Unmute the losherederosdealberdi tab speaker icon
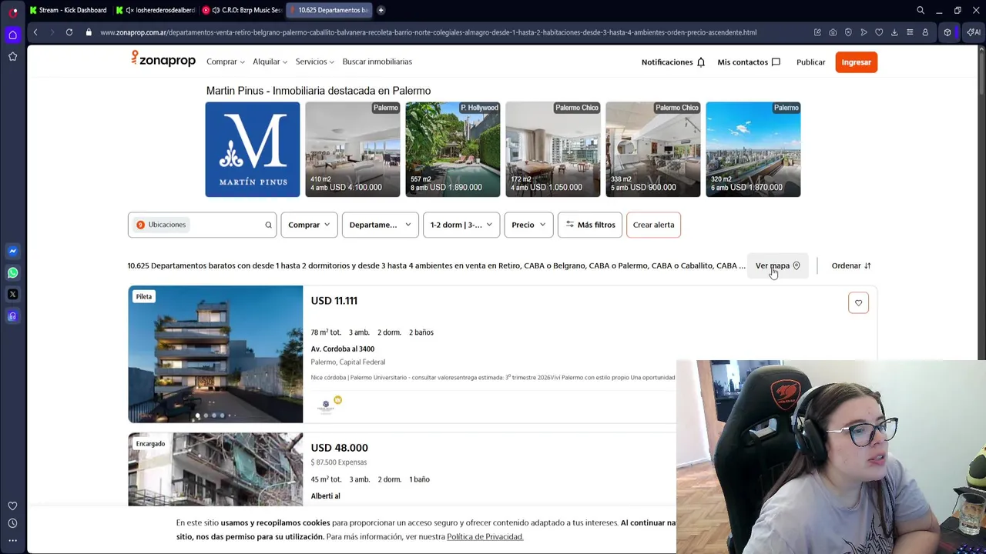Viewport: 986px width, 554px height. pos(129,10)
